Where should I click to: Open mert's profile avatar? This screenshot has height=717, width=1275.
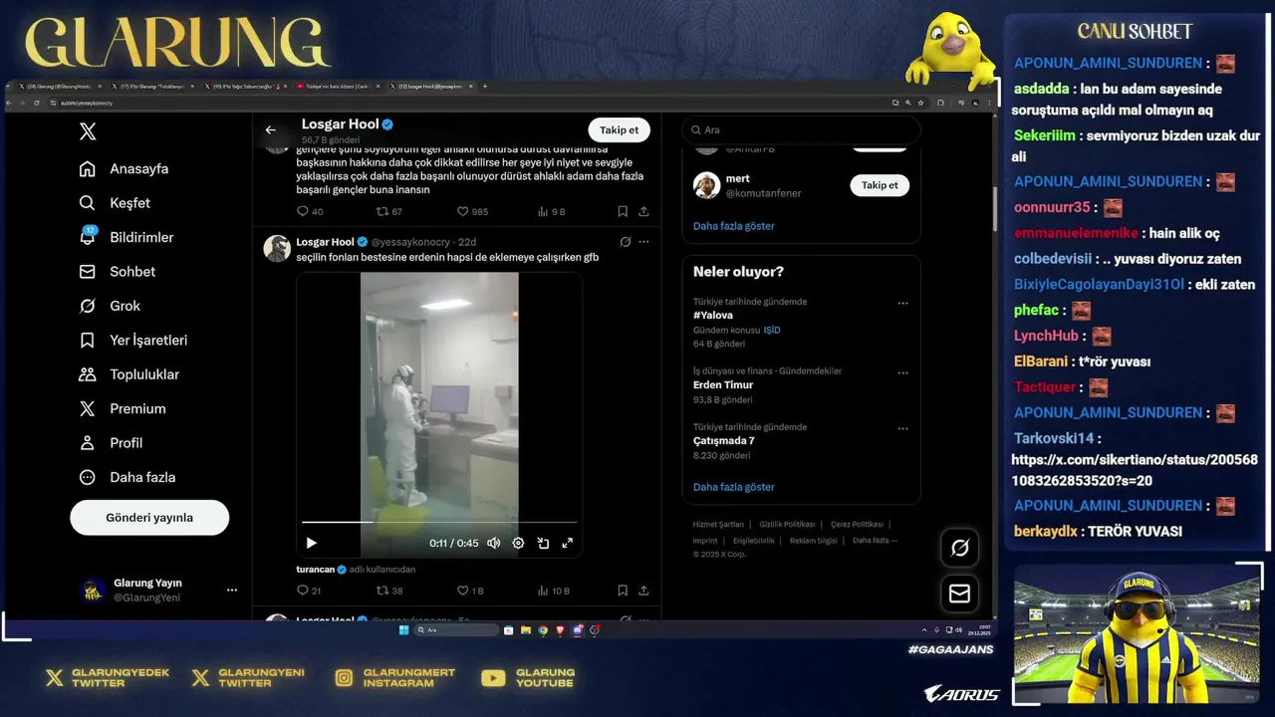click(x=706, y=185)
